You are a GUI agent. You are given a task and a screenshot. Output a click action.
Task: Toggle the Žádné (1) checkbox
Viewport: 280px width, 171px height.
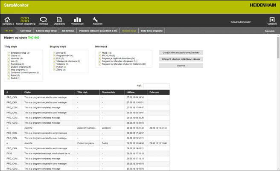coord(9,78)
